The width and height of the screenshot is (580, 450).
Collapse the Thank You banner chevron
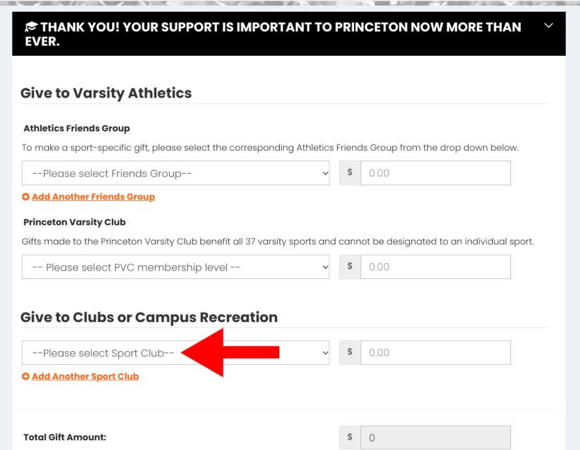pyautogui.click(x=549, y=25)
